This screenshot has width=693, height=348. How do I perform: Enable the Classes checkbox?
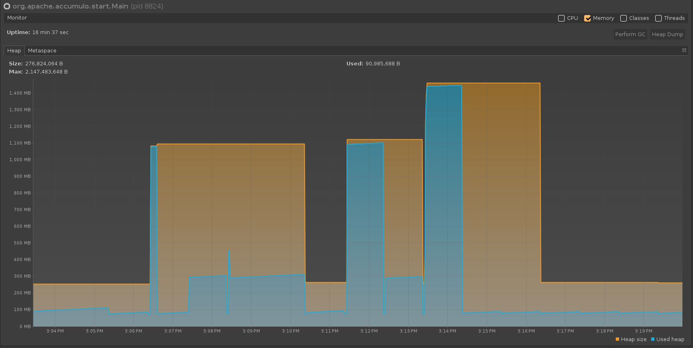tap(624, 18)
